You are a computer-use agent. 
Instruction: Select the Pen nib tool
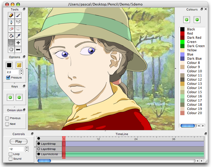pos(11,22)
